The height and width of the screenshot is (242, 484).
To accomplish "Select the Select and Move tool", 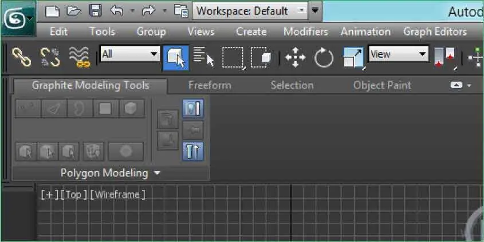I will [296, 57].
